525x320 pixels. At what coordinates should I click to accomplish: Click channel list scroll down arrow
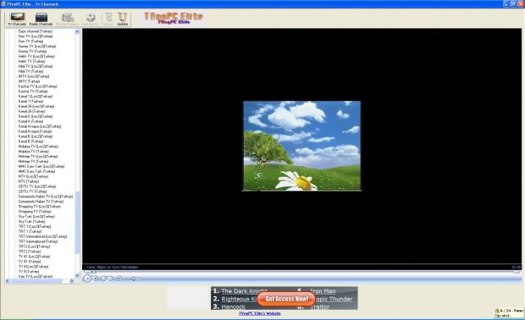click(x=77, y=275)
